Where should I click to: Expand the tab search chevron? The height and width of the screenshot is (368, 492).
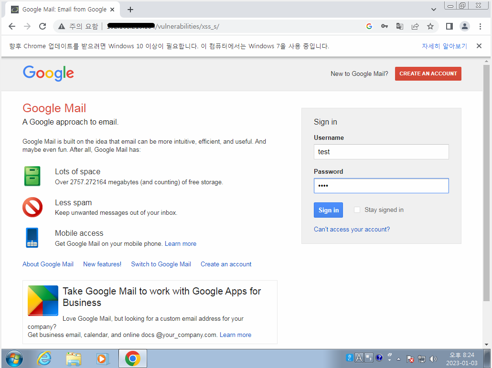coord(434,10)
